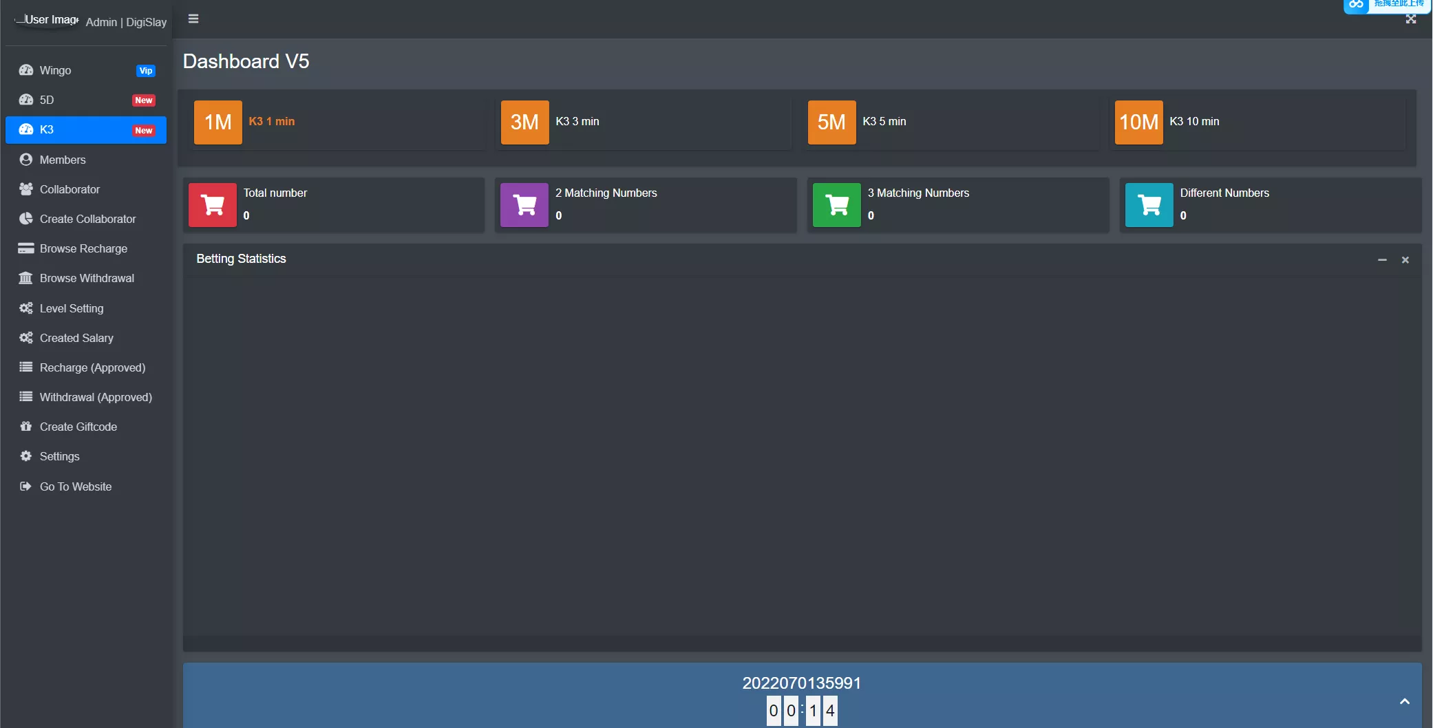The width and height of the screenshot is (1433, 728).
Task: Click the green 3 Matching Numbers cart icon
Action: click(x=836, y=204)
